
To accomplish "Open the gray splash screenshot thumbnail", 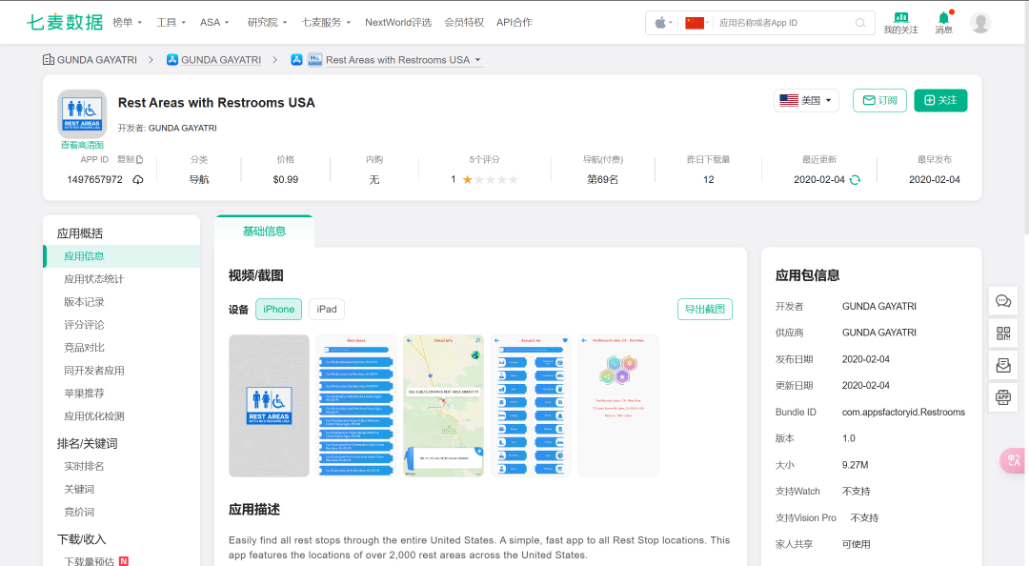I will point(269,406).
